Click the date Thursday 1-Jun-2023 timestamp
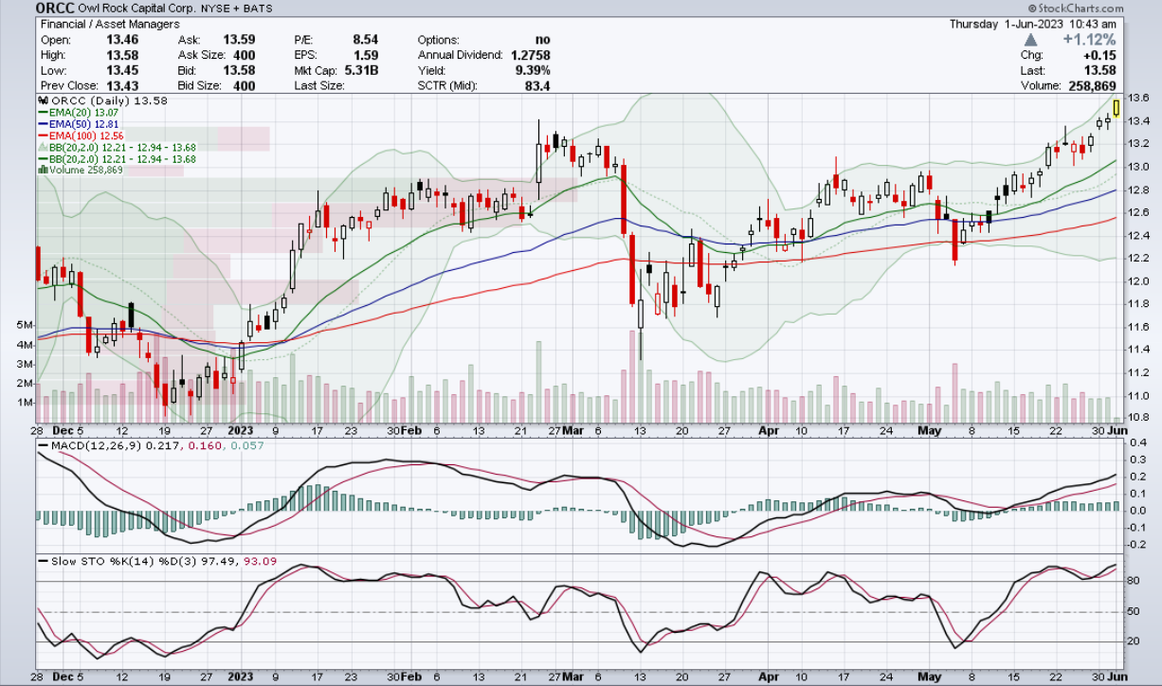This screenshot has width=1162, height=686. coord(1033,24)
